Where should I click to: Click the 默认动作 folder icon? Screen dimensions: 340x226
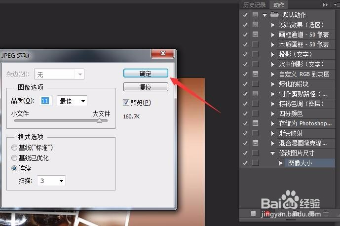click(x=274, y=15)
